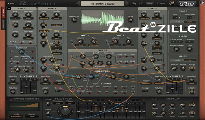
Task: Click the Filter Resonance knob
Action: click(x=109, y=56)
